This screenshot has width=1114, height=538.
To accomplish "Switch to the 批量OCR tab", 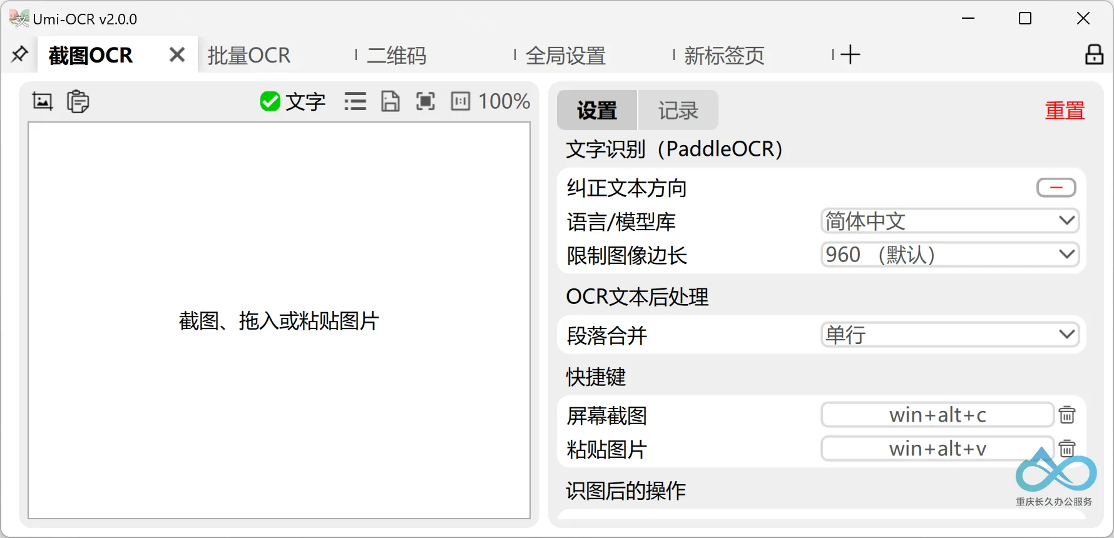I will pos(249,56).
